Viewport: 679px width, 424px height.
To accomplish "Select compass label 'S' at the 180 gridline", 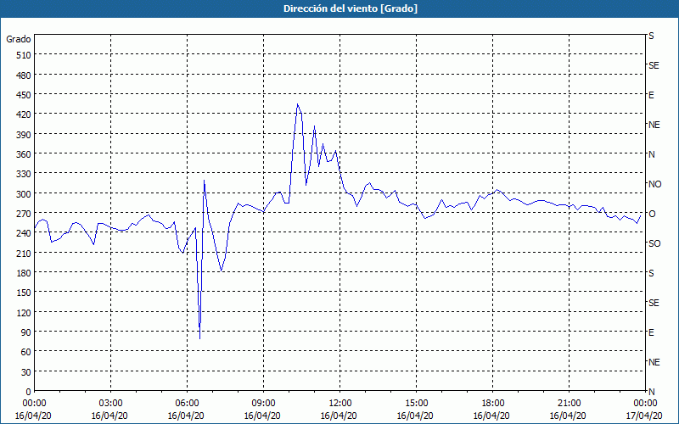I will (651, 273).
